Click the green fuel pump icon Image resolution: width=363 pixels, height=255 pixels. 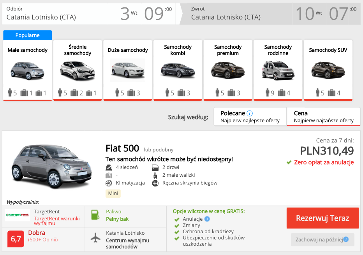tap(95, 215)
